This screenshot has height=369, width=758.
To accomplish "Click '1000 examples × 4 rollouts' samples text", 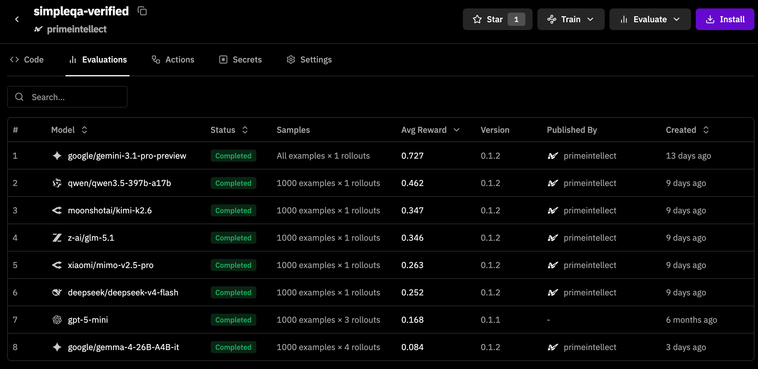I will [x=328, y=347].
